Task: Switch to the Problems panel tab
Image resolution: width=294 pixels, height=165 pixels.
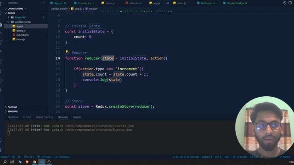Action: coord(13,117)
